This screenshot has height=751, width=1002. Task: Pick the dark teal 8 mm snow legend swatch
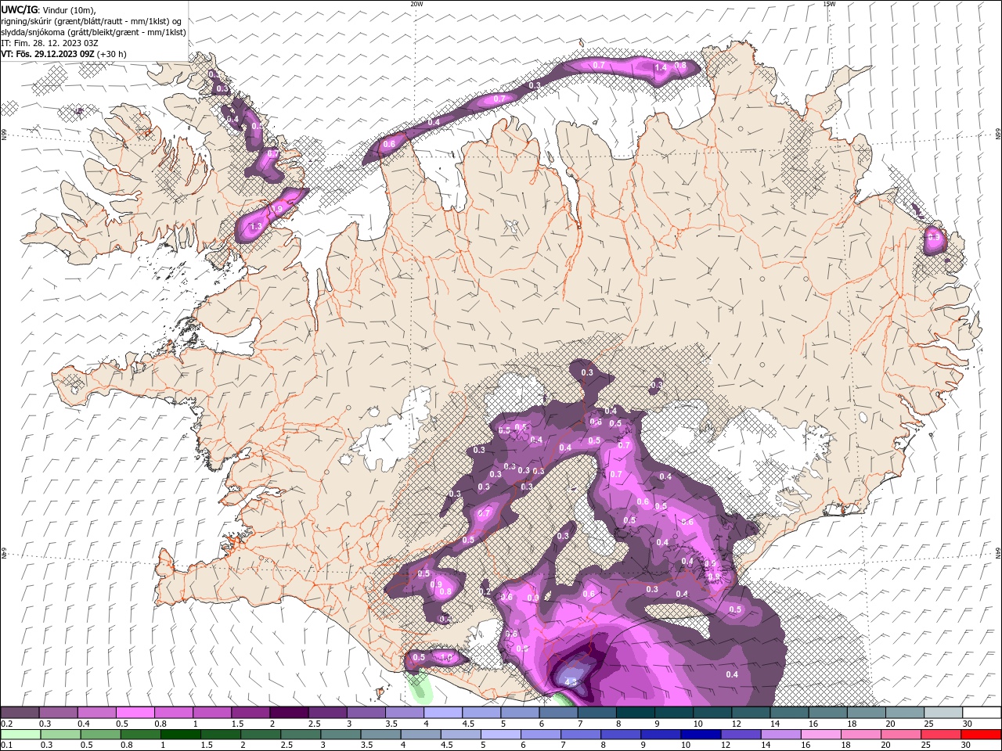635,713
